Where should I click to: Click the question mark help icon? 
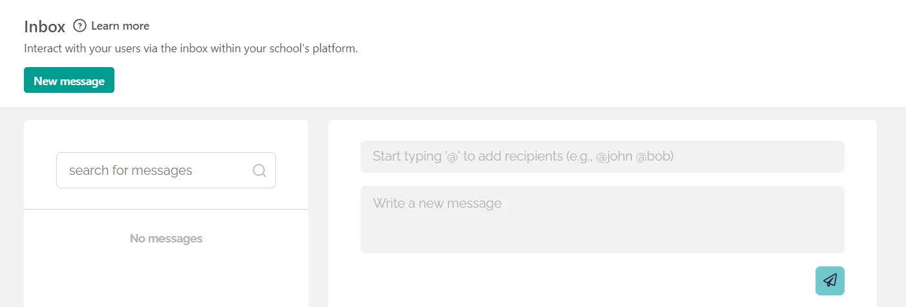(79, 26)
